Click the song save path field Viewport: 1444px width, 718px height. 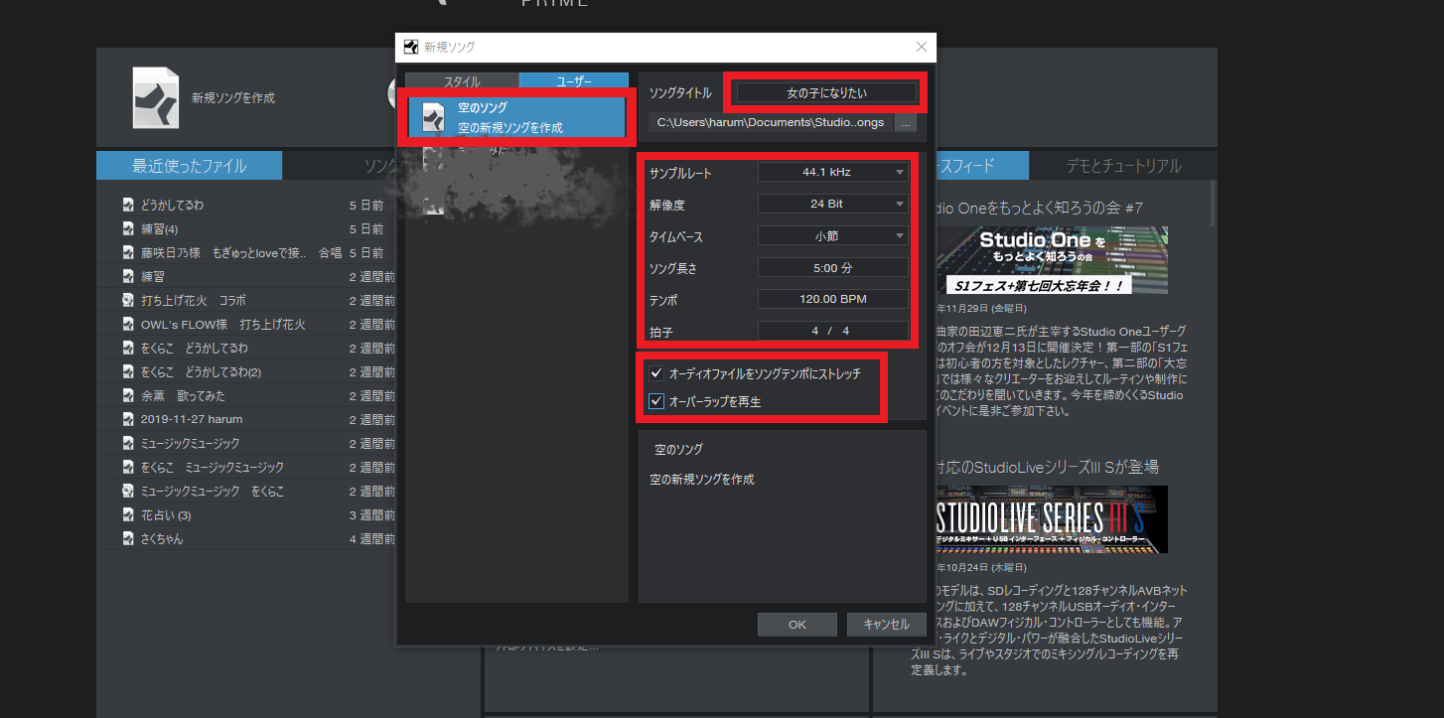(x=771, y=123)
